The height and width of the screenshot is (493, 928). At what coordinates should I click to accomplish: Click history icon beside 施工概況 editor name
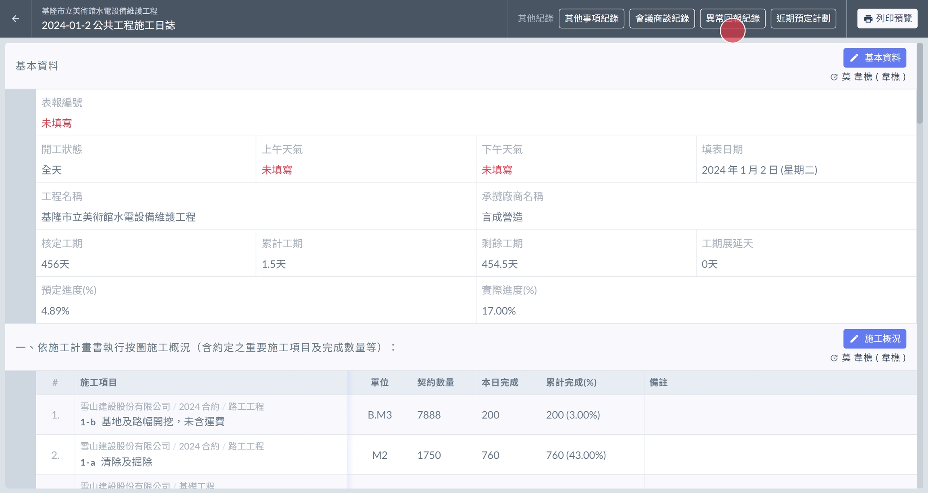(x=834, y=358)
